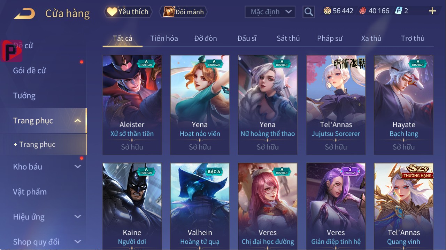Click the red ruby currency icon
The image size is (446, 250).
point(363,11)
